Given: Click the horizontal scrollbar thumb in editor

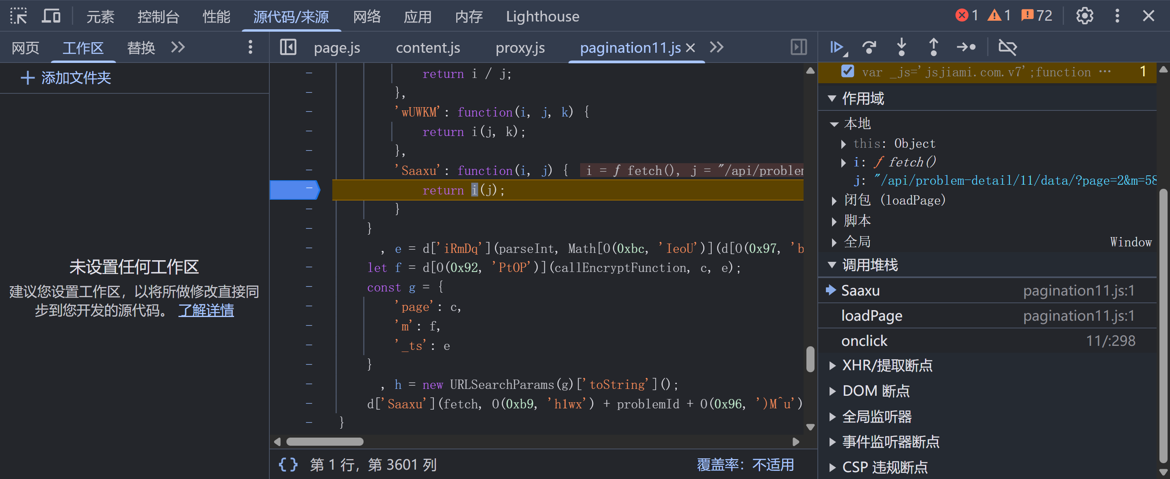Looking at the screenshot, I should pyautogui.click(x=324, y=441).
